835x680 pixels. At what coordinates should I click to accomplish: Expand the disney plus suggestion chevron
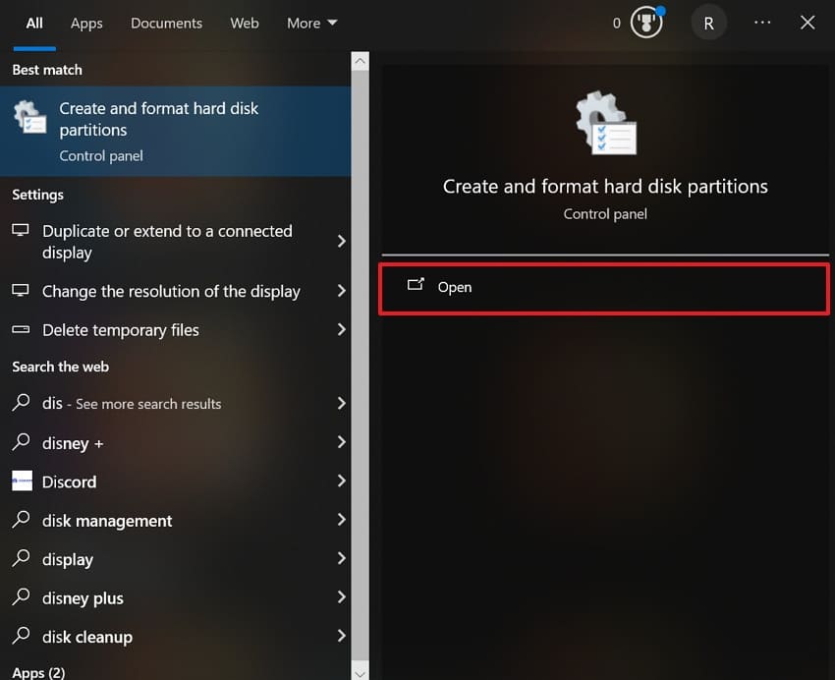[342, 597]
